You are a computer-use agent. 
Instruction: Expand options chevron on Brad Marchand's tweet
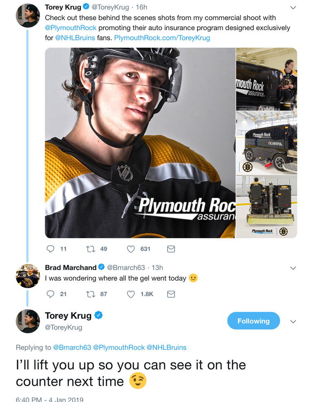click(293, 268)
